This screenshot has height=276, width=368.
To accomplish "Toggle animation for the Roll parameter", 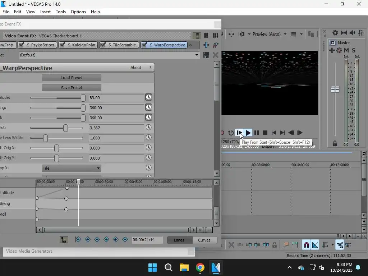I will pyautogui.click(x=148, y=118).
